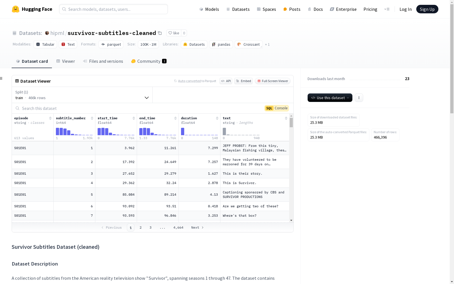Open Enterprise in top navigation
The height and width of the screenshot is (284, 454).
343,9
